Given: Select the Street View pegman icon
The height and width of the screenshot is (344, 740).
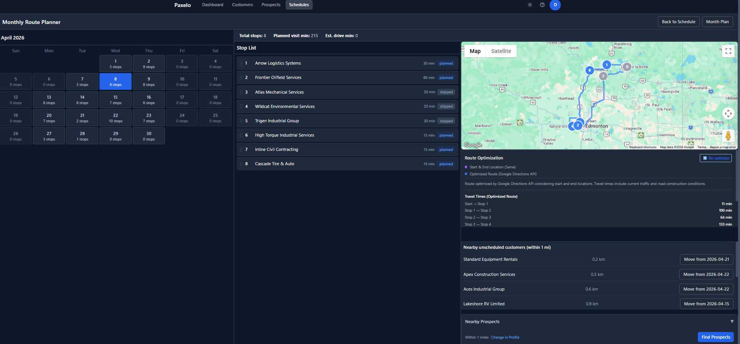Looking at the screenshot, I should (728, 136).
